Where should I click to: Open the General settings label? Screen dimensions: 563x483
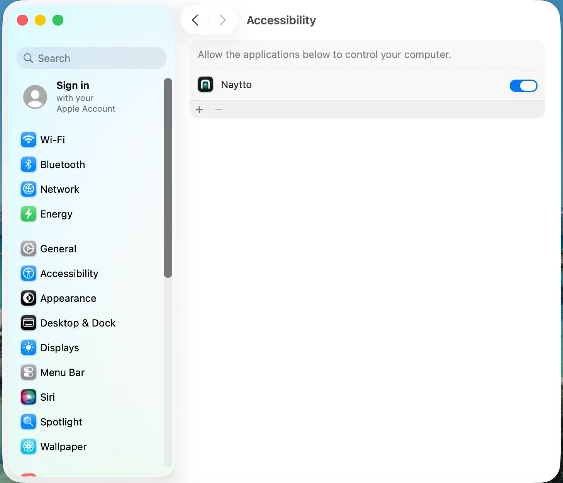point(58,249)
